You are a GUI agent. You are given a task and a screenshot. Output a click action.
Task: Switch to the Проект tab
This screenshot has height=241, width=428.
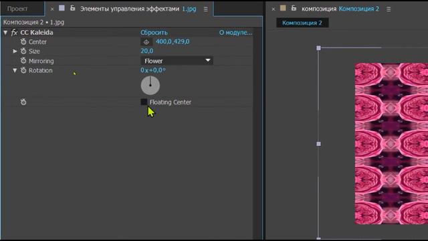tap(17, 9)
